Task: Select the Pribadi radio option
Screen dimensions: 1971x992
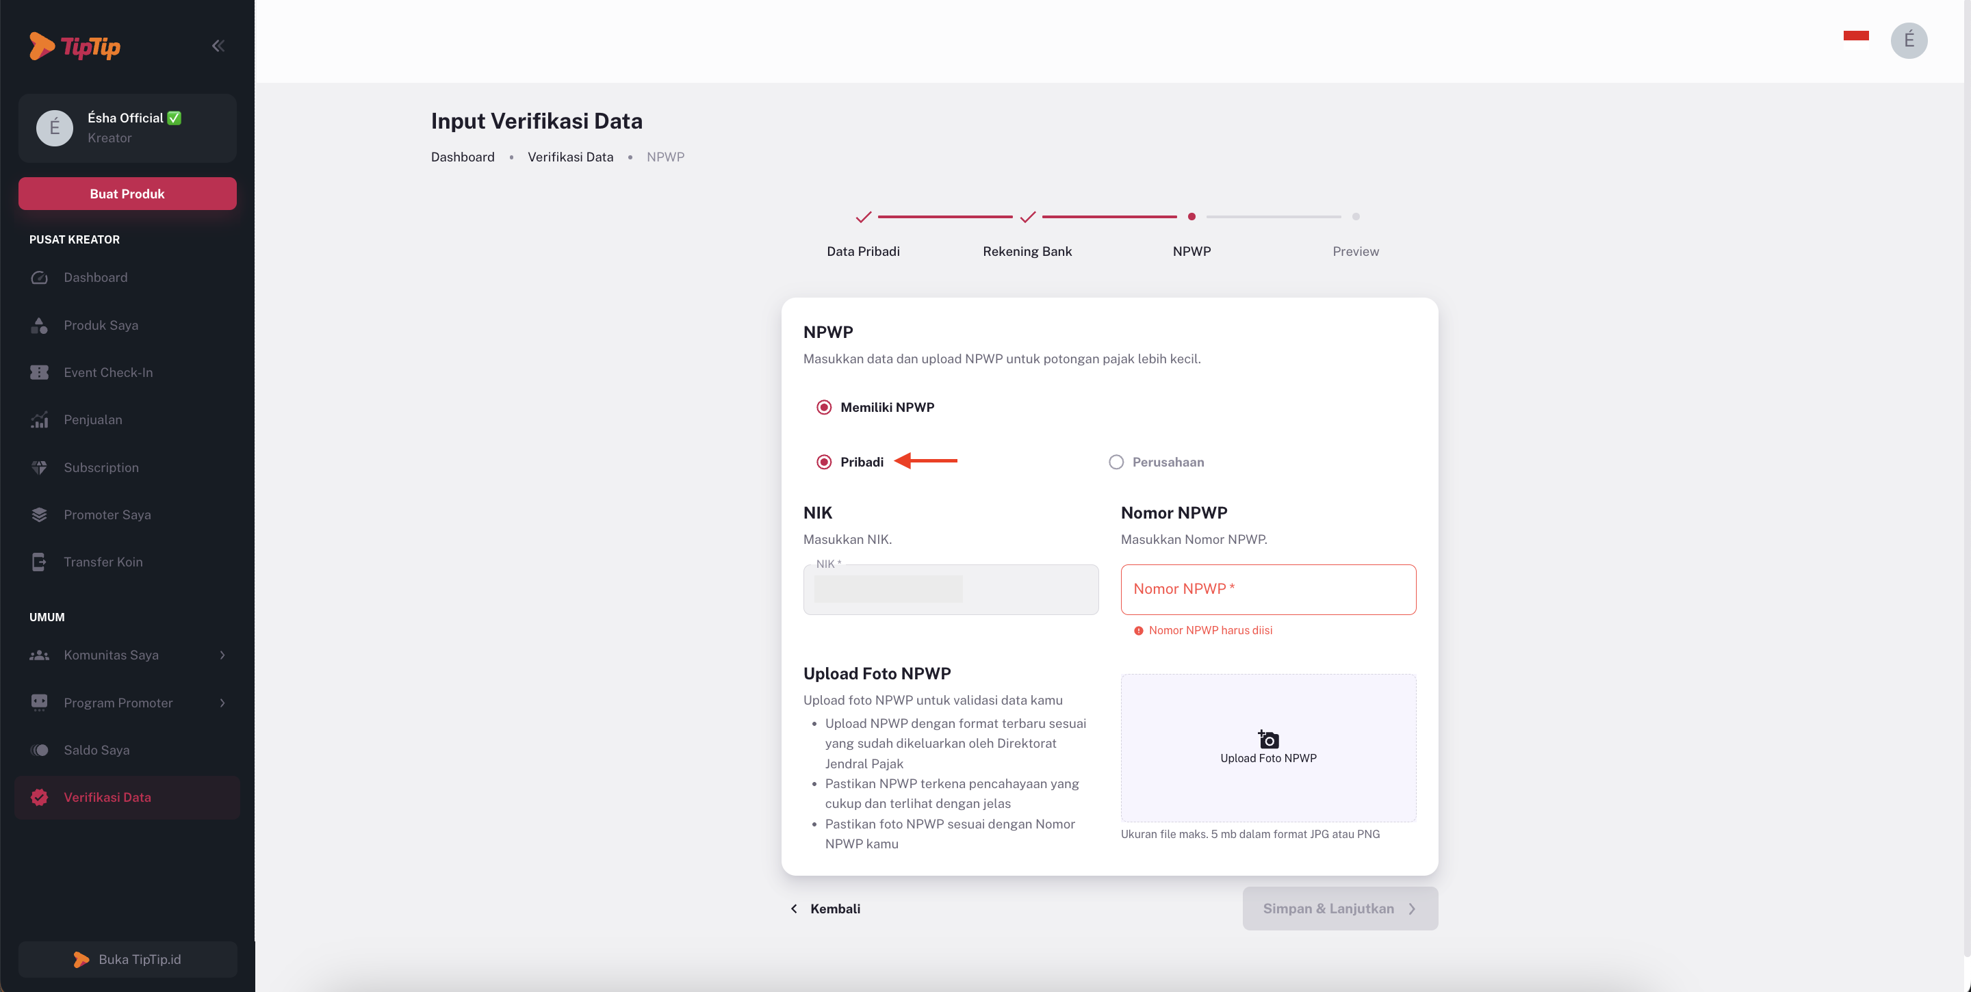Action: tap(823, 462)
